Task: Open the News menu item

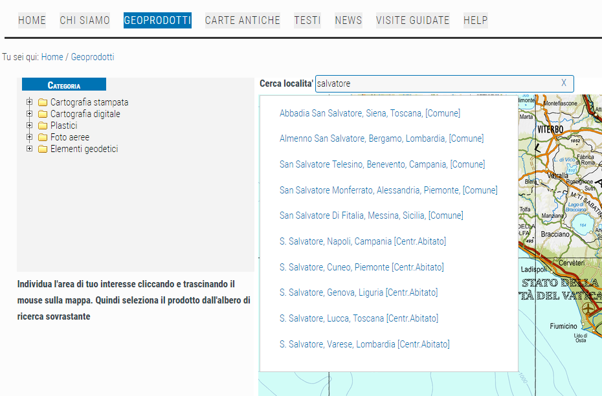Action: 348,20
